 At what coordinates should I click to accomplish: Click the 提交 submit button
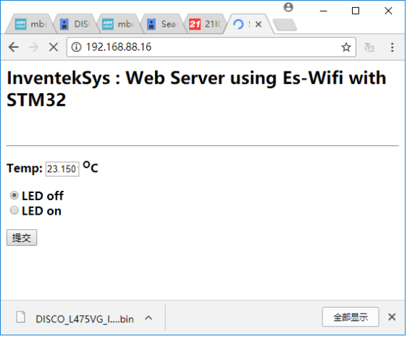tap(22, 238)
